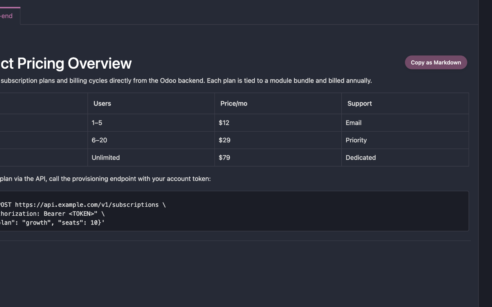Click the $79 price cell
This screenshot has height=307, width=492.
(278, 158)
